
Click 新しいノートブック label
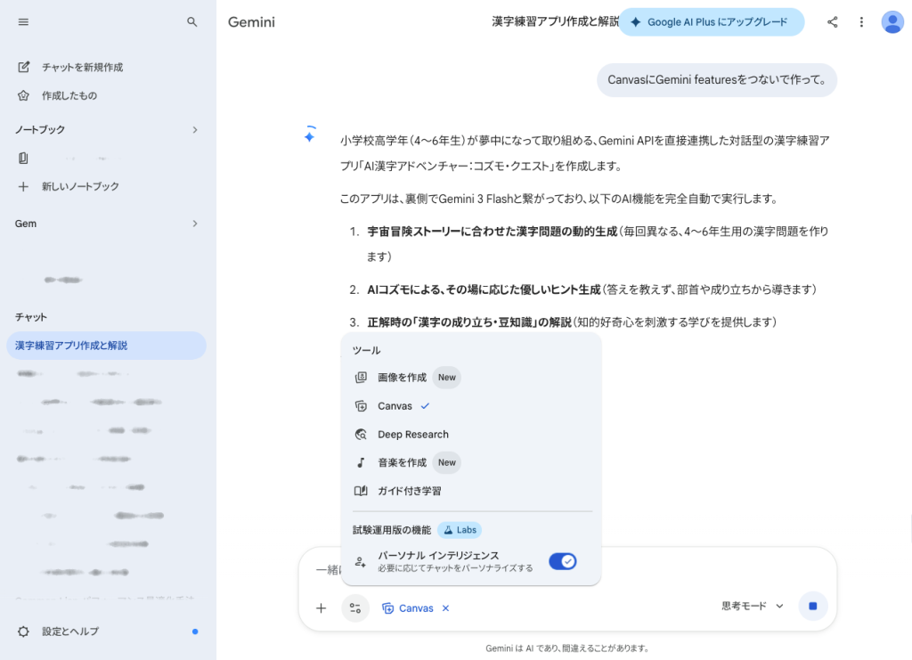80,187
